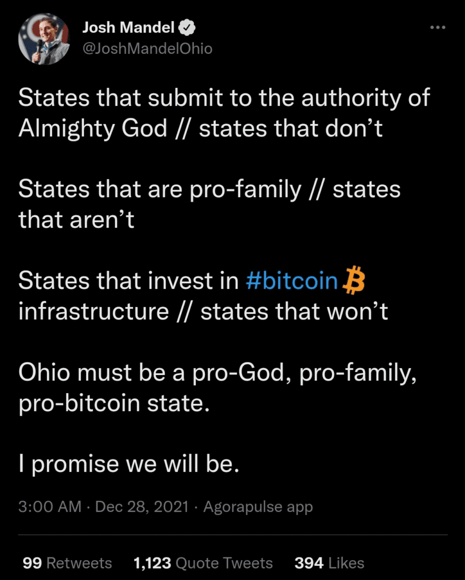
Task: Click the @JoshMandelOhio handle
Action: 147,49
